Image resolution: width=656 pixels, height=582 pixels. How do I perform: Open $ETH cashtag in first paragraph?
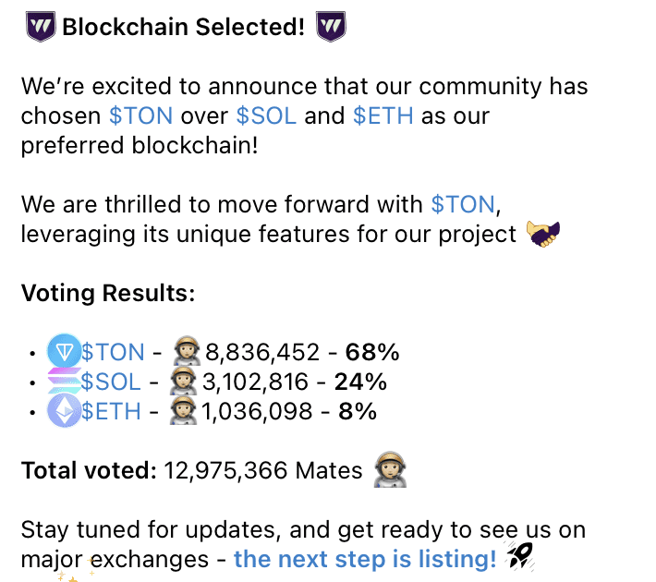pyautogui.click(x=383, y=115)
